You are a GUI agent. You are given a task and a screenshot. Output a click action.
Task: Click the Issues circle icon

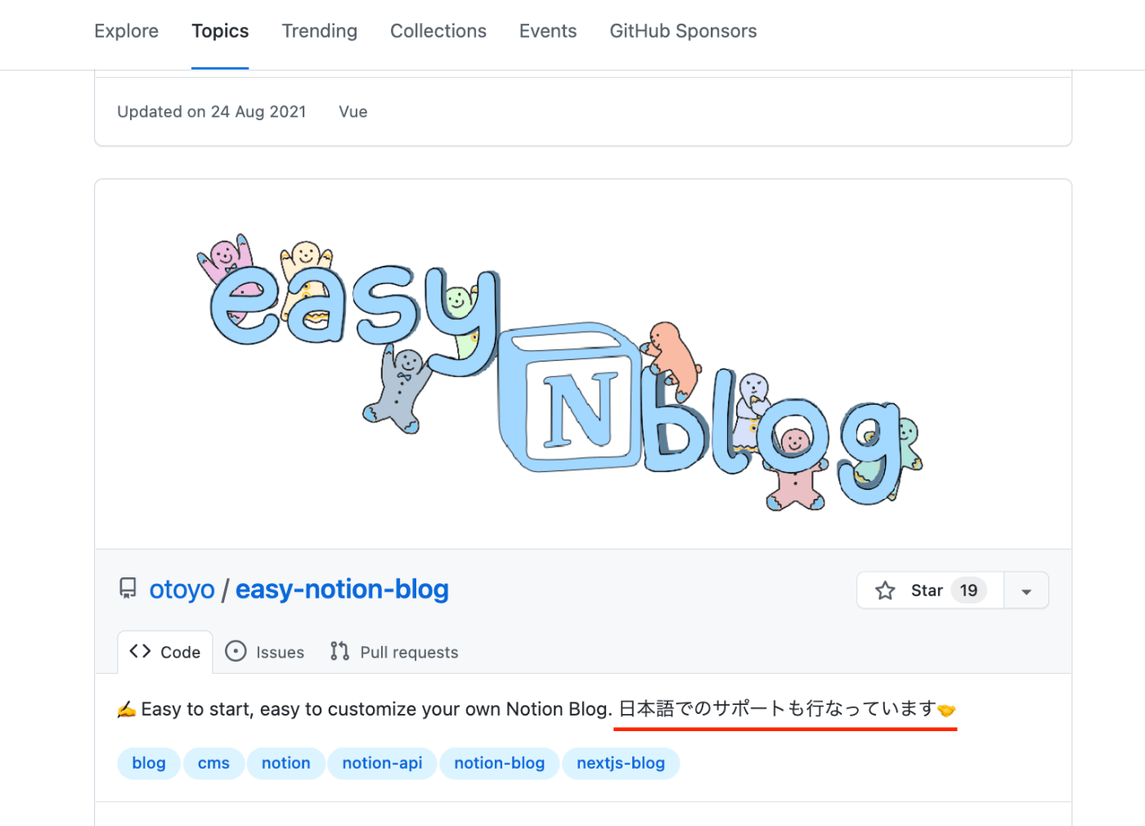click(x=236, y=651)
